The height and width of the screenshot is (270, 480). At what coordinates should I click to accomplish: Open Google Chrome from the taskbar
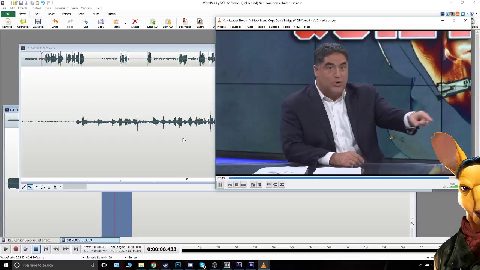tap(153, 265)
